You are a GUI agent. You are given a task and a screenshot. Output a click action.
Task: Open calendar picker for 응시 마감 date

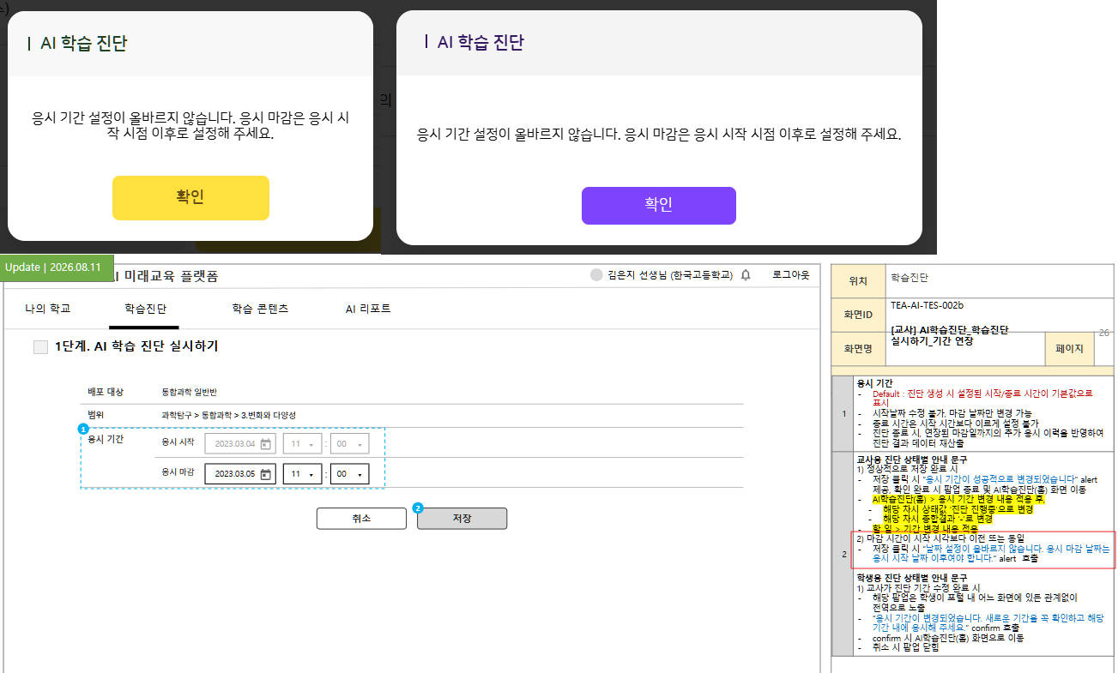coord(266,474)
